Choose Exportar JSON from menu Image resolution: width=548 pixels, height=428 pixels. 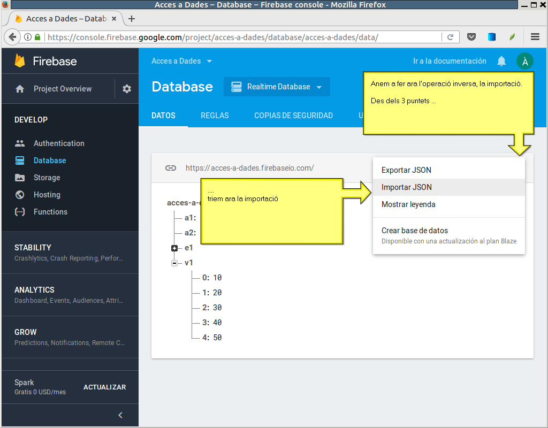click(x=449, y=170)
